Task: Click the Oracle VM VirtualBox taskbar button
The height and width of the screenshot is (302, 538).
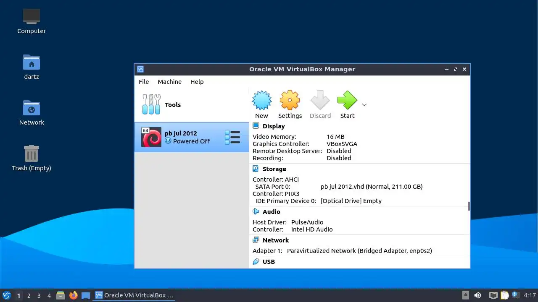Action: [x=134, y=295]
